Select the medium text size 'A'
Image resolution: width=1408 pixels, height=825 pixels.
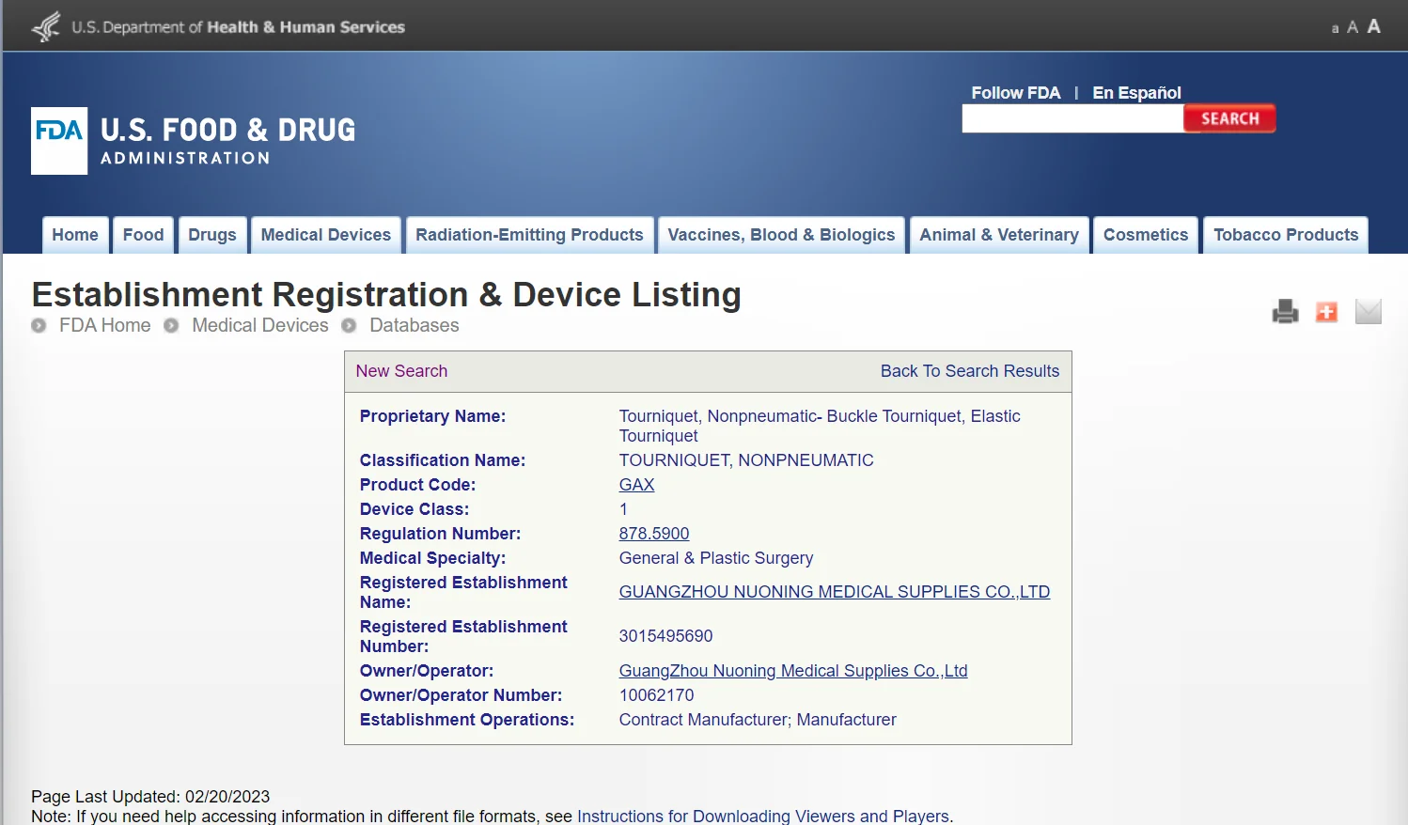pyautogui.click(x=1353, y=27)
